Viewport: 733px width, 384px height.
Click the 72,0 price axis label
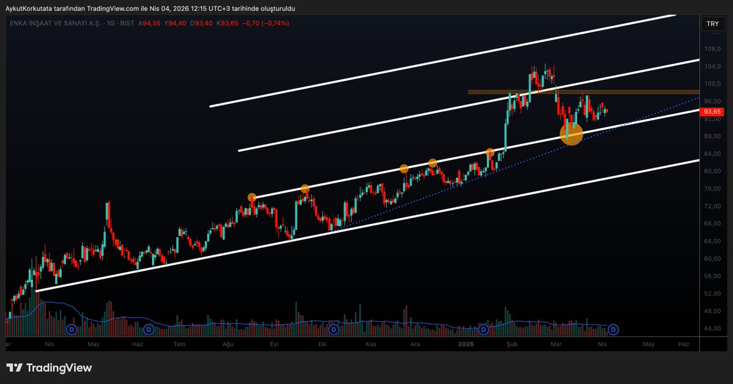713,206
